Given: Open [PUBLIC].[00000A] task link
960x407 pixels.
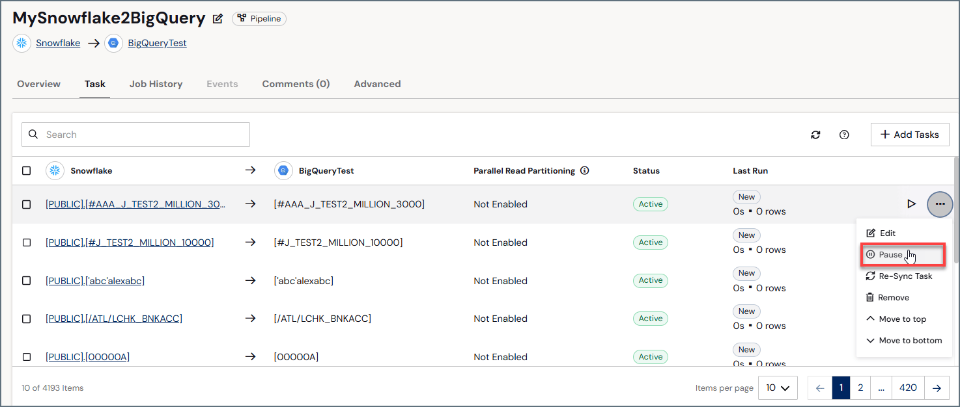Looking at the screenshot, I should pos(87,357).
